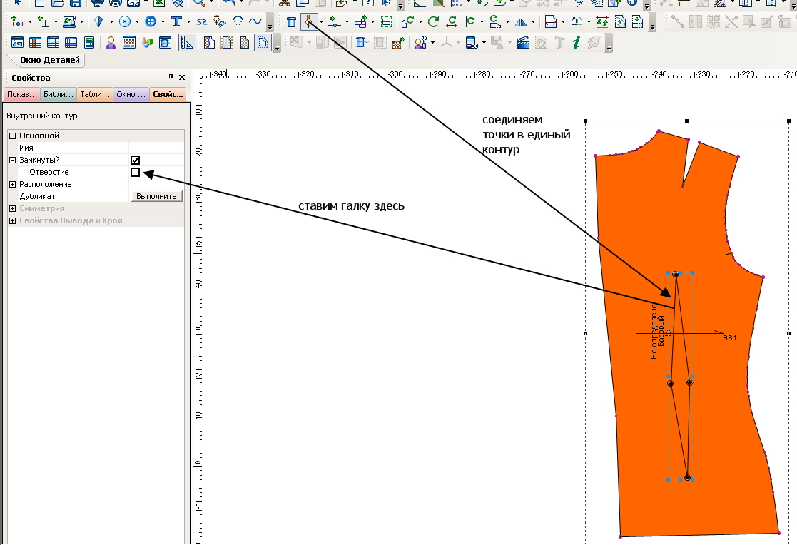Click the trash can delete icon
The width and height of the screenshot is (797, 545).
point(291,21)
